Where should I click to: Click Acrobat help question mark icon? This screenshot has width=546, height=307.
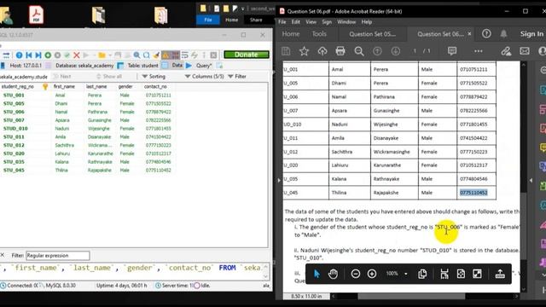(486, 34)
